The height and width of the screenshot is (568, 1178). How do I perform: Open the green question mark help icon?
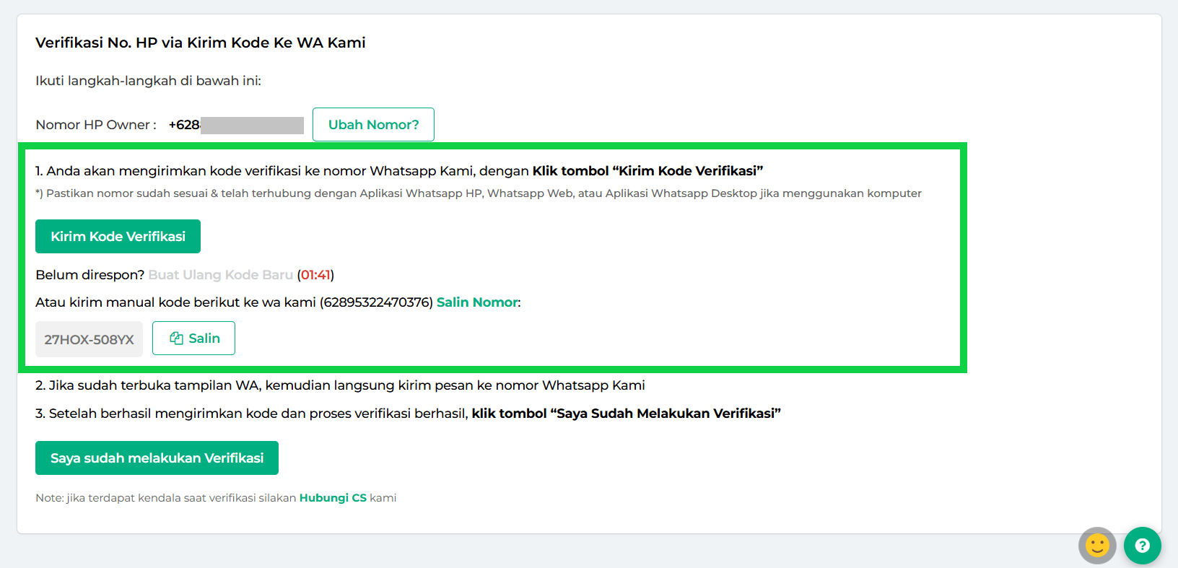pos(1142,546)
